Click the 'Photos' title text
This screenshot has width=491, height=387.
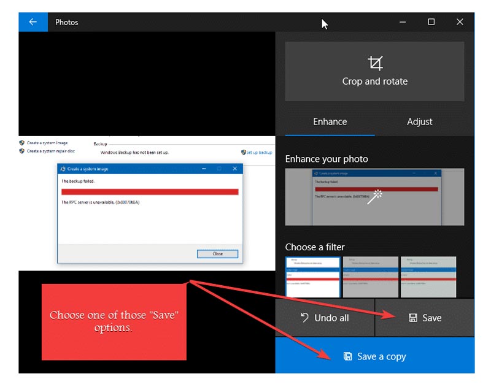click(67, 22)
